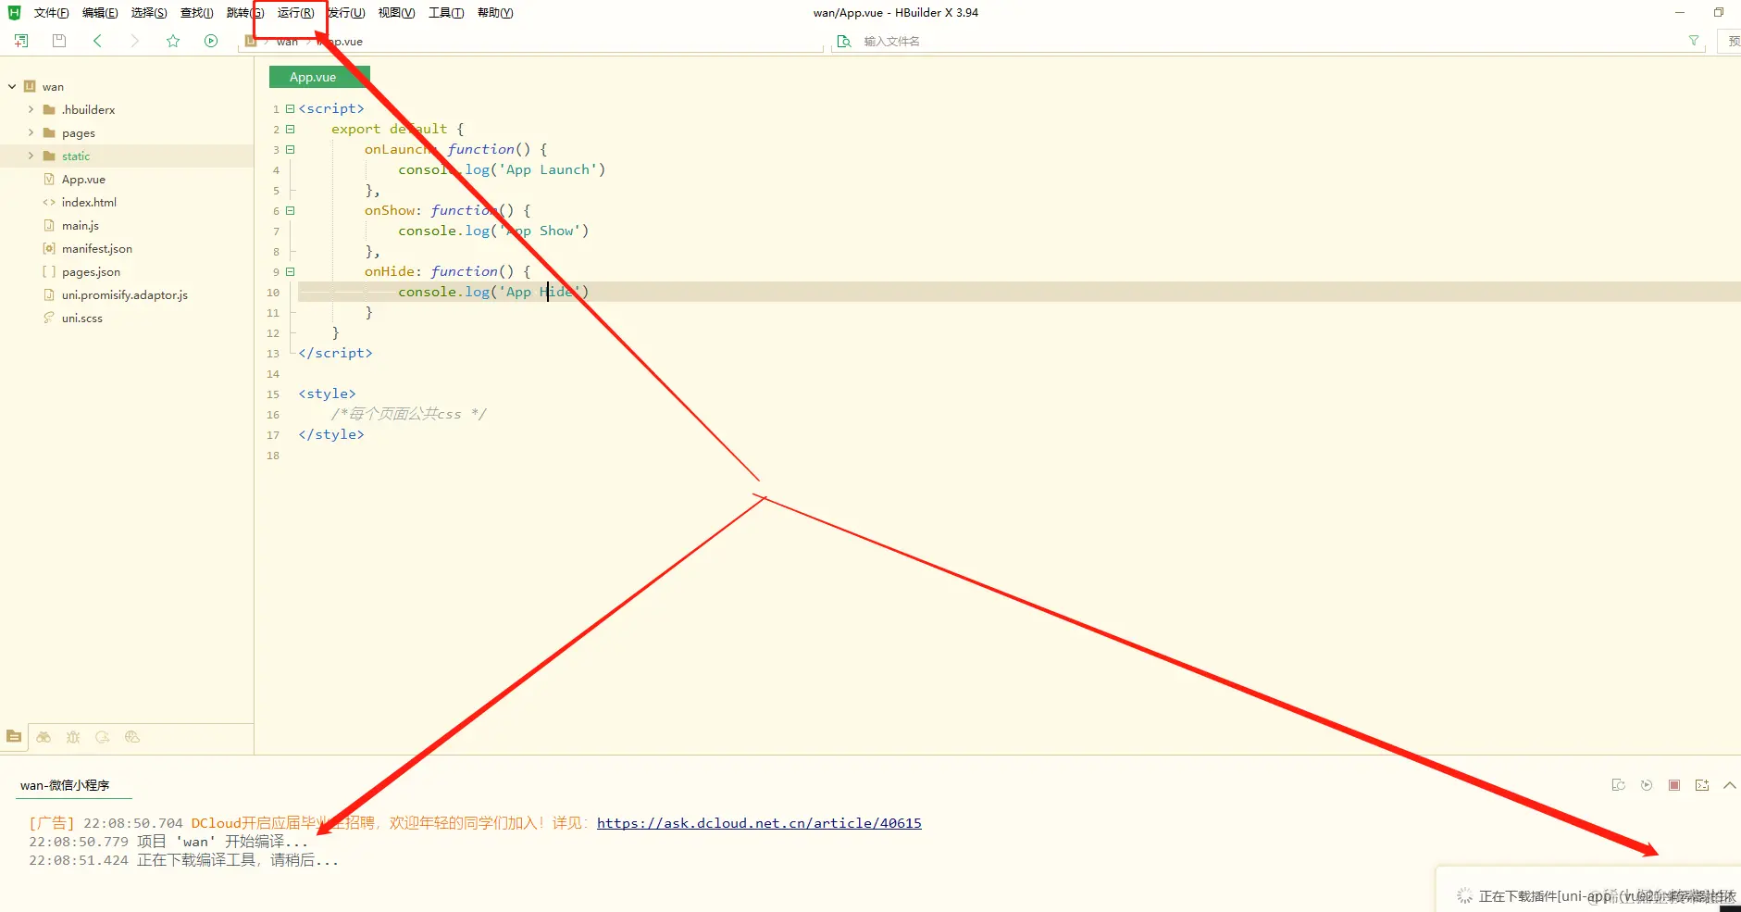Click the filter funnel icon
The image size is (1741, 912).
pos(1694,41)
